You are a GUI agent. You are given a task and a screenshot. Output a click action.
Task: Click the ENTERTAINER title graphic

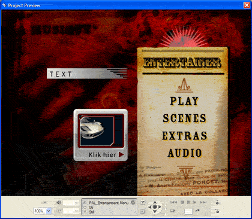point(182,62)
